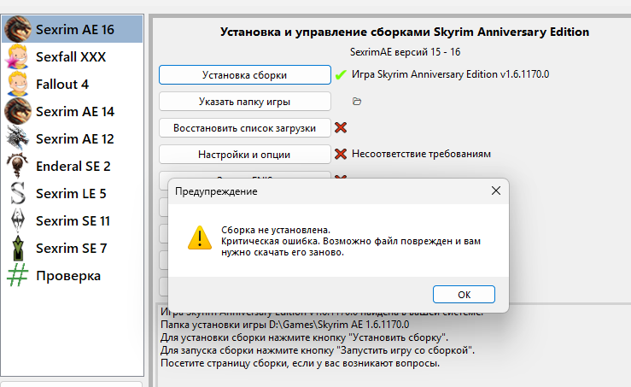The width and height of the screenshot is (631, 387).
Task: Click the Sexrim LE 5 logo icon
Action: (18, 193)
